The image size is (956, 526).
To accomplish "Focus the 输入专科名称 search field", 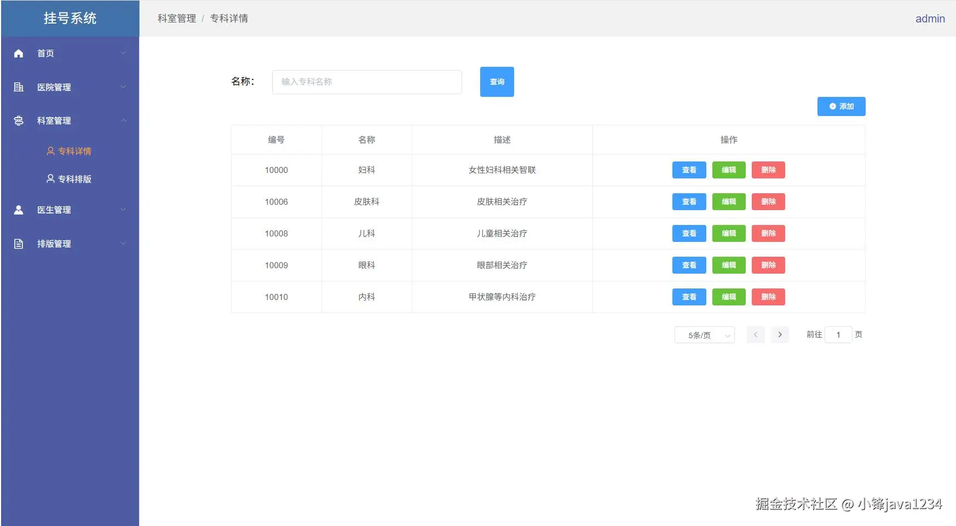I will [x=367, y=82].
